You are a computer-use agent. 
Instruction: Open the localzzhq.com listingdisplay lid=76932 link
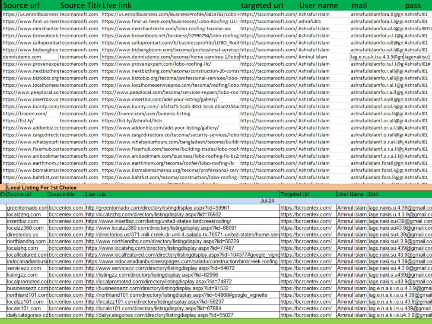153,215
